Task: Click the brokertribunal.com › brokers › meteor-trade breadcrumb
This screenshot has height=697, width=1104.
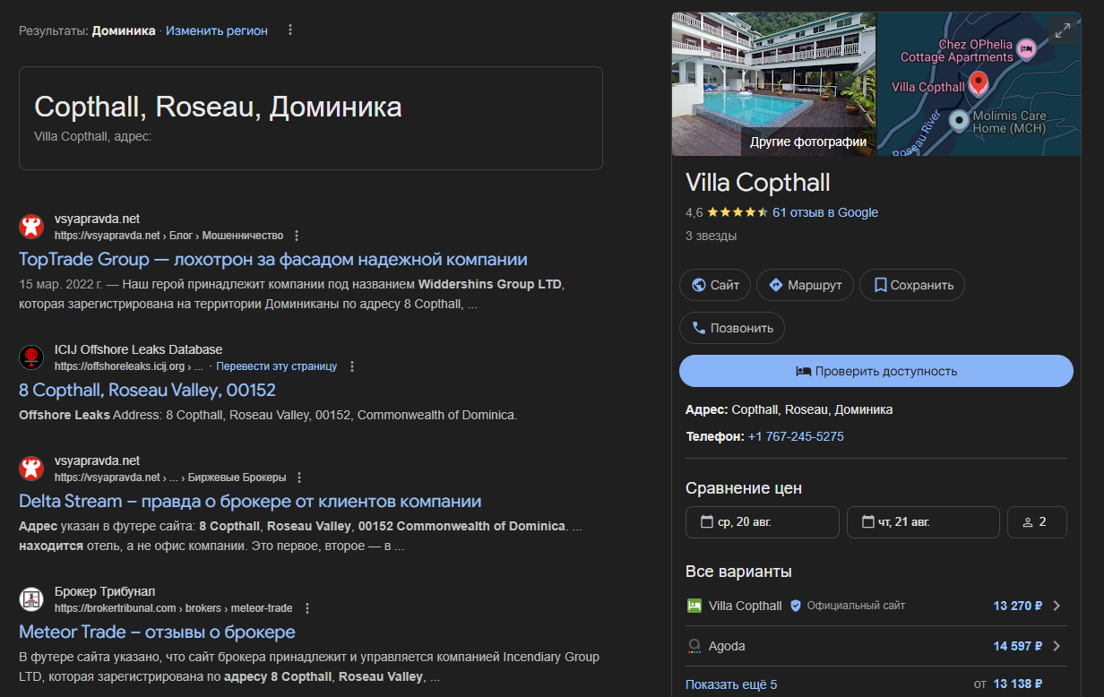Action: pyautogui.click(x=174, y=608)
